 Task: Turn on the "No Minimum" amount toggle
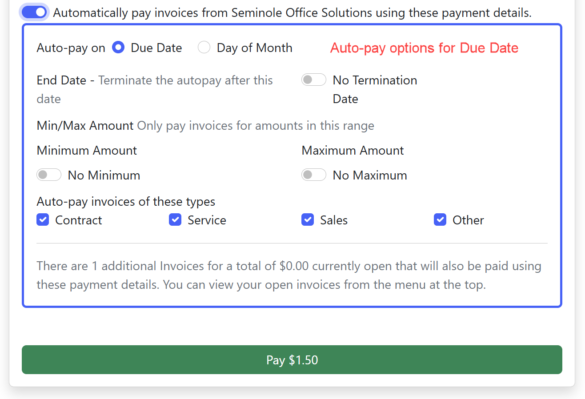point(49,175)
